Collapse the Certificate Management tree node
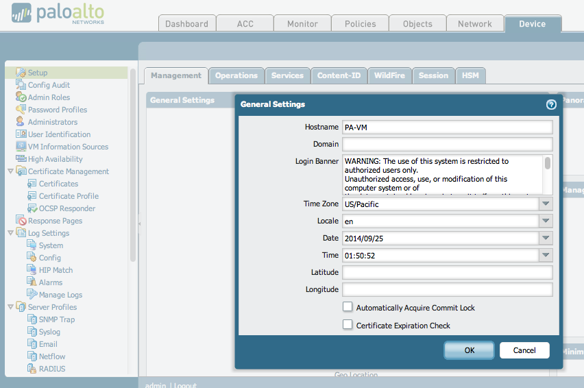 (10, 171)
